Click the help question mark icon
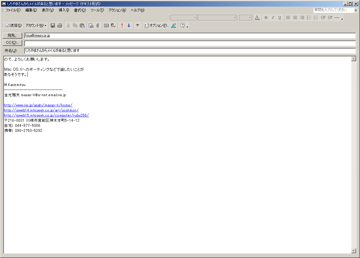360x258 pixels. tap(182, 25)
